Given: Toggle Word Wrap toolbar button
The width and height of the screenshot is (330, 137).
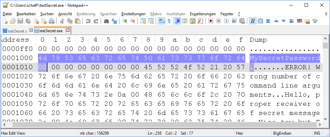Looking at the screenshot, I should point(161,21).
